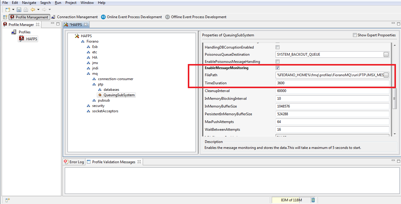
Task: Click the Print icon in toolbar
Action: click(26, 10)
